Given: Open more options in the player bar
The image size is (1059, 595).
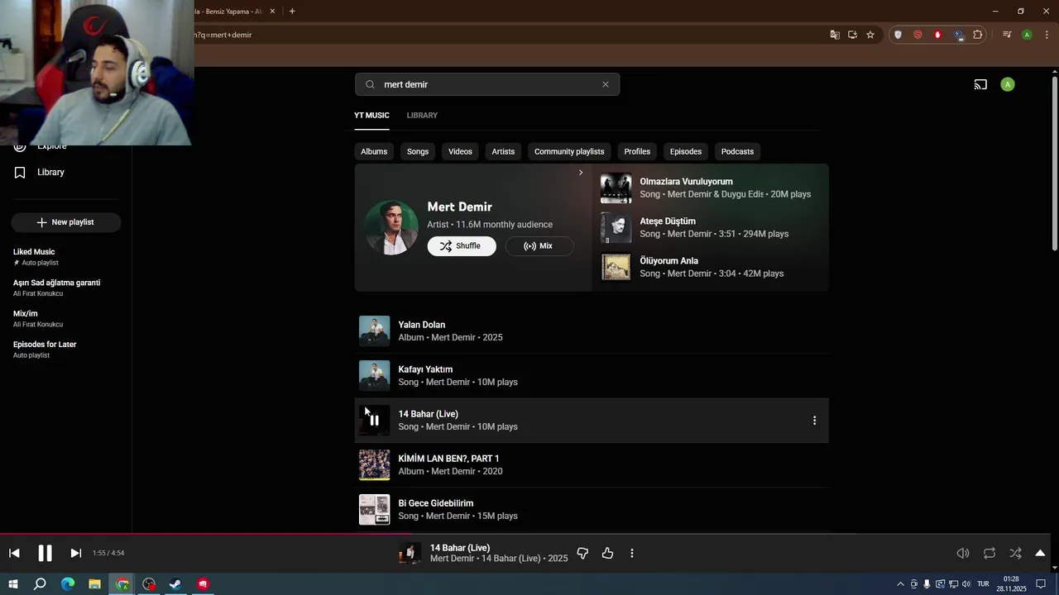Looking at the screenshot, I should pos(632,553).
